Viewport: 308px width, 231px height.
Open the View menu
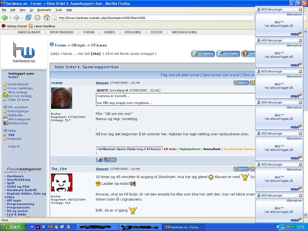point(22,10)
